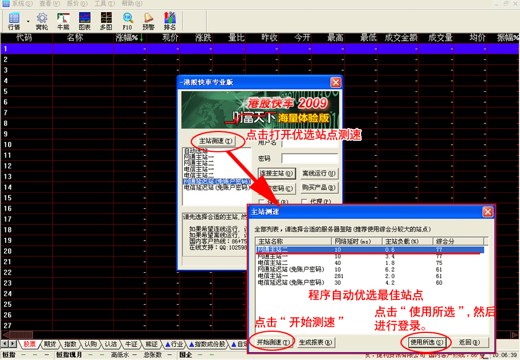The height and width of the screenshot is (360, 520).
Task: Click the 窝轮 warrants gear icon
Action: 42,21
